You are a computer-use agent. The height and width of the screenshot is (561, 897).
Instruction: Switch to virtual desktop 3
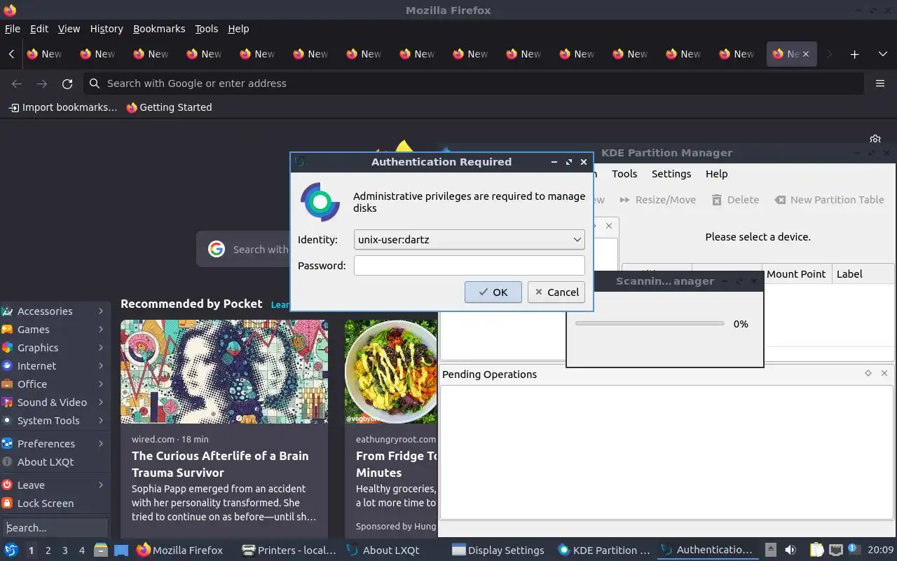(x=64, y=550)
